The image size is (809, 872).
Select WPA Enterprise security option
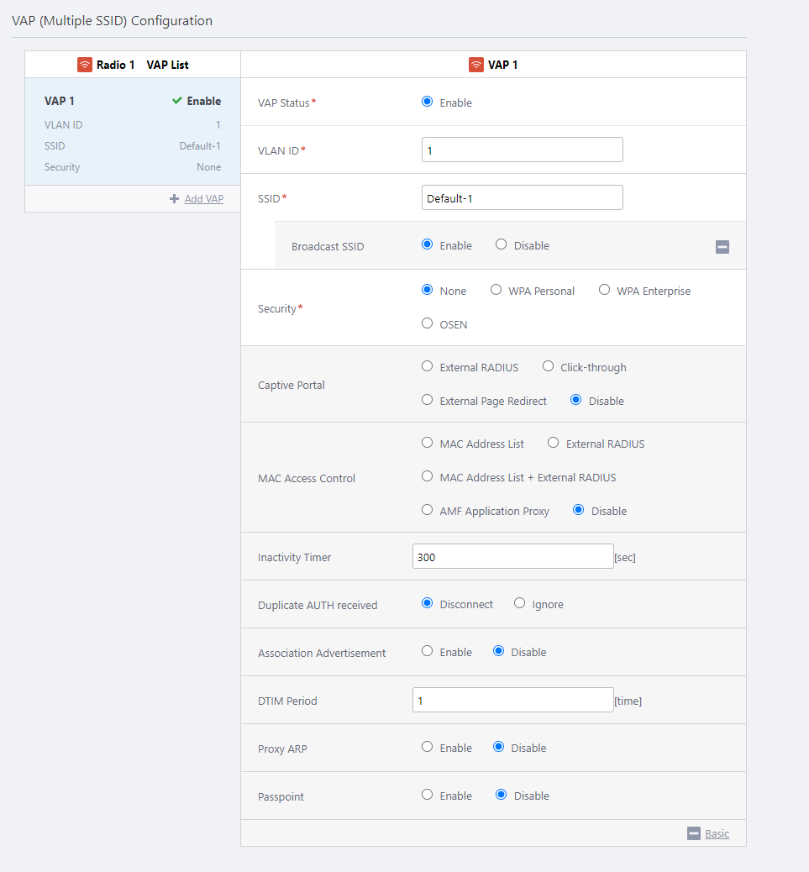[x=605, y=290]
